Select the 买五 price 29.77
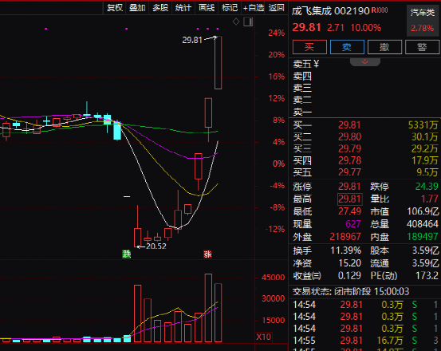 pos(349,172)
